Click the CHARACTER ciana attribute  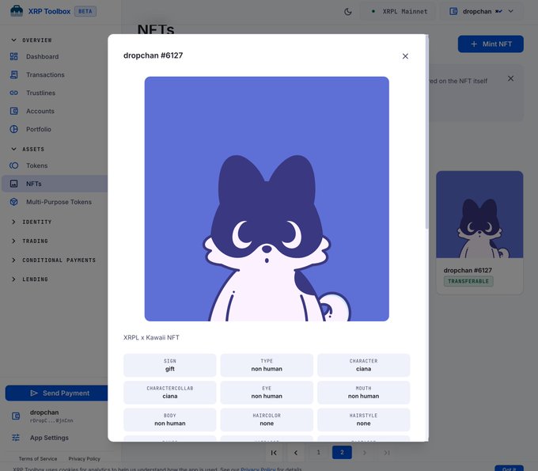(363, 365)
